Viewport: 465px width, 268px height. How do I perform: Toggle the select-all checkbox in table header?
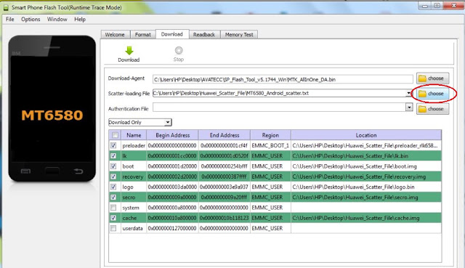pyautogui.click(x=115, y=135)
